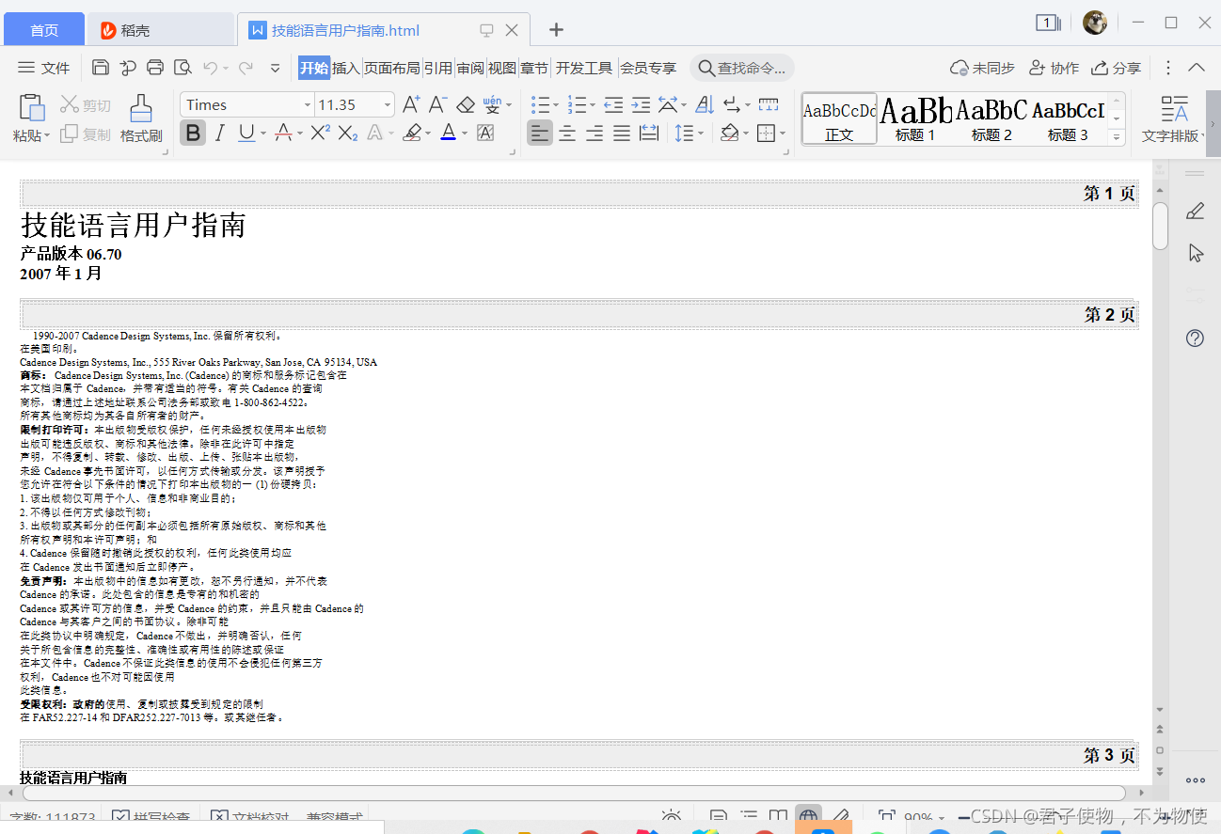Expand the bullet list dropdown arrow

556,104
